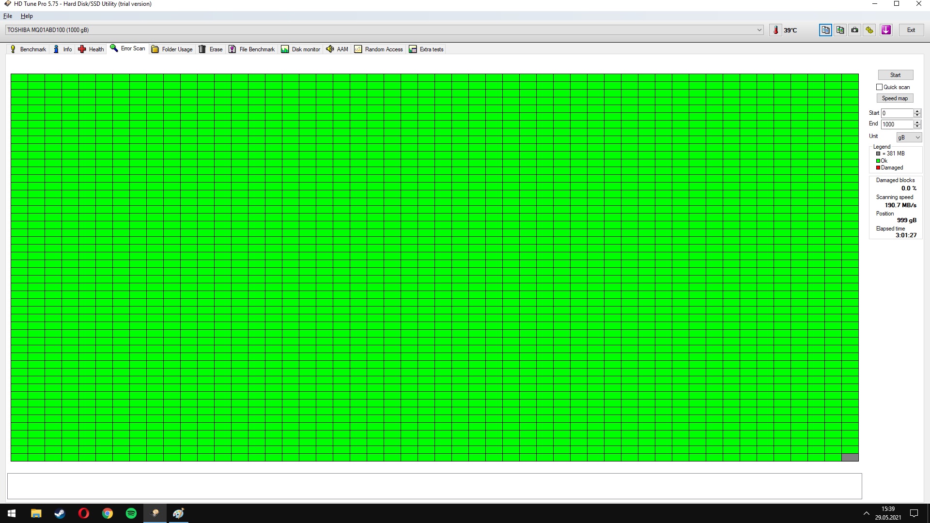Click the camera save screenshot icon

pos(854,30)
